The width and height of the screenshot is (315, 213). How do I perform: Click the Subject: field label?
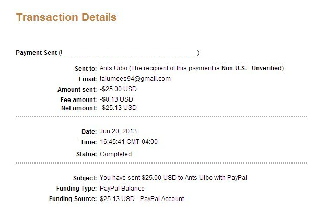85,178
